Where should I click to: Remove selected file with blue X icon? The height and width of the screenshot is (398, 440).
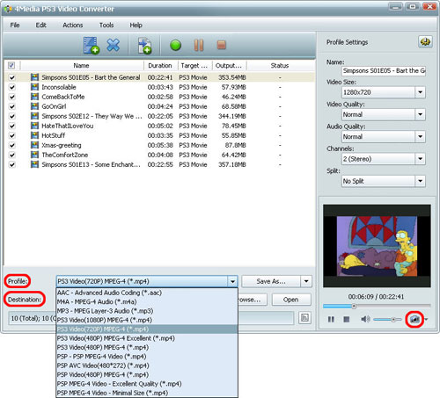114,45
